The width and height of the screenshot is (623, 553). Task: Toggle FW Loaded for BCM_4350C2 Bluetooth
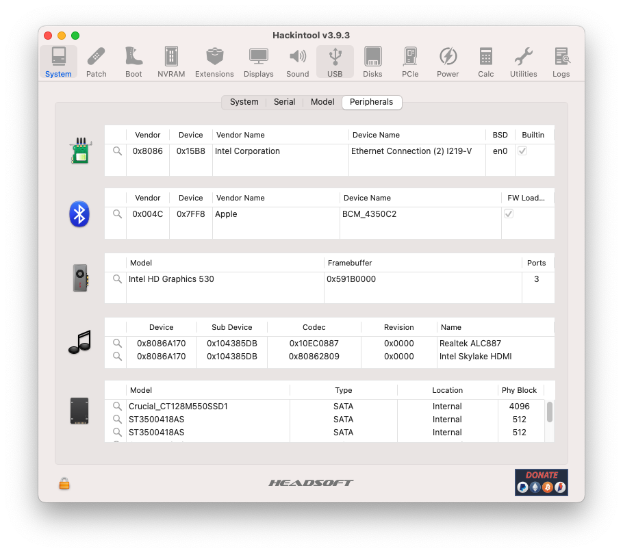[508, 214]
